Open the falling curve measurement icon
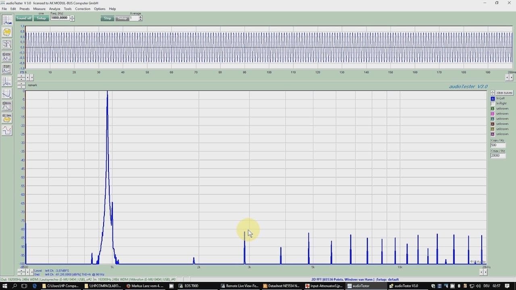 pos(7,93)
